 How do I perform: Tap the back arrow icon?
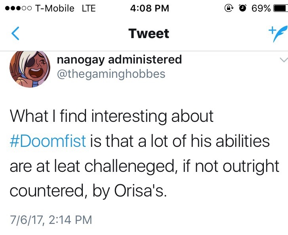[15, 34]
